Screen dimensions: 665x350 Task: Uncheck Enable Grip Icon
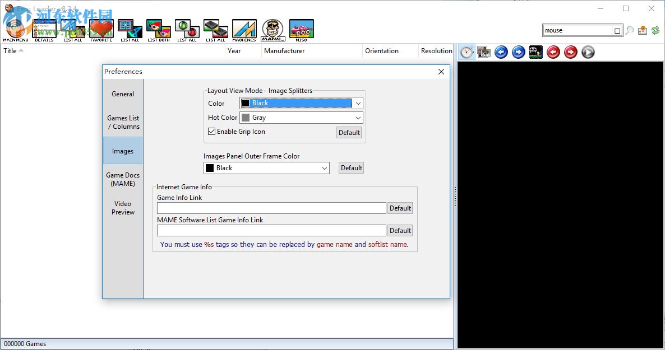click(211, 131)
